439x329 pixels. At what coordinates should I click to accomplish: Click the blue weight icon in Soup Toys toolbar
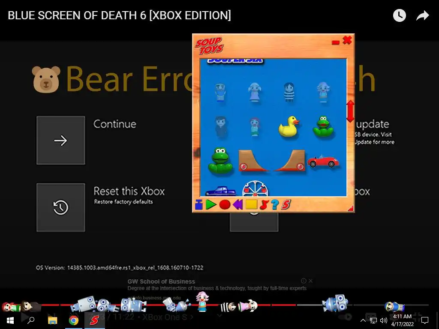[198, 205]
